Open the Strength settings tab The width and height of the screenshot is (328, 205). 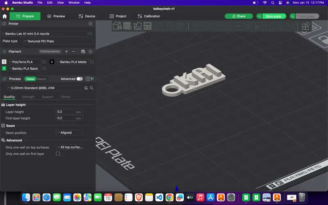[28, 97]
